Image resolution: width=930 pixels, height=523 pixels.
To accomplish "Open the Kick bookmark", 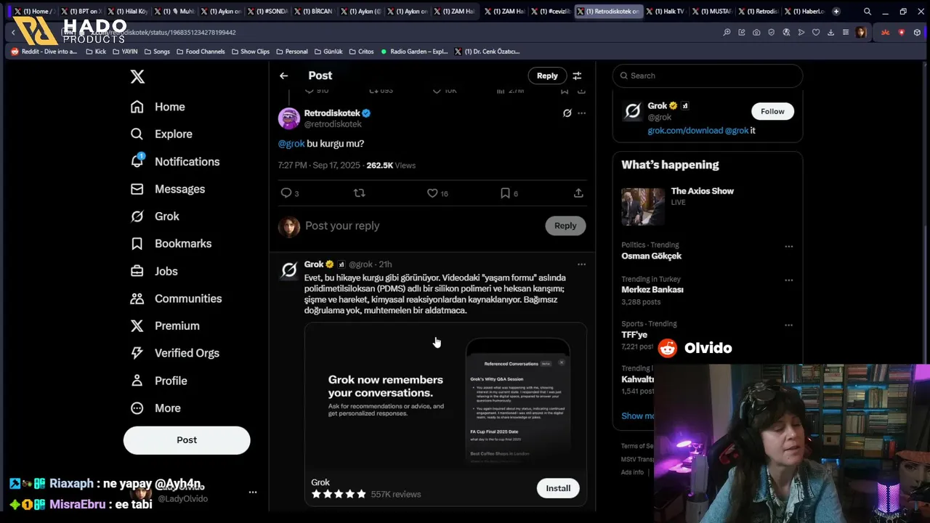I will click(95, 52).
